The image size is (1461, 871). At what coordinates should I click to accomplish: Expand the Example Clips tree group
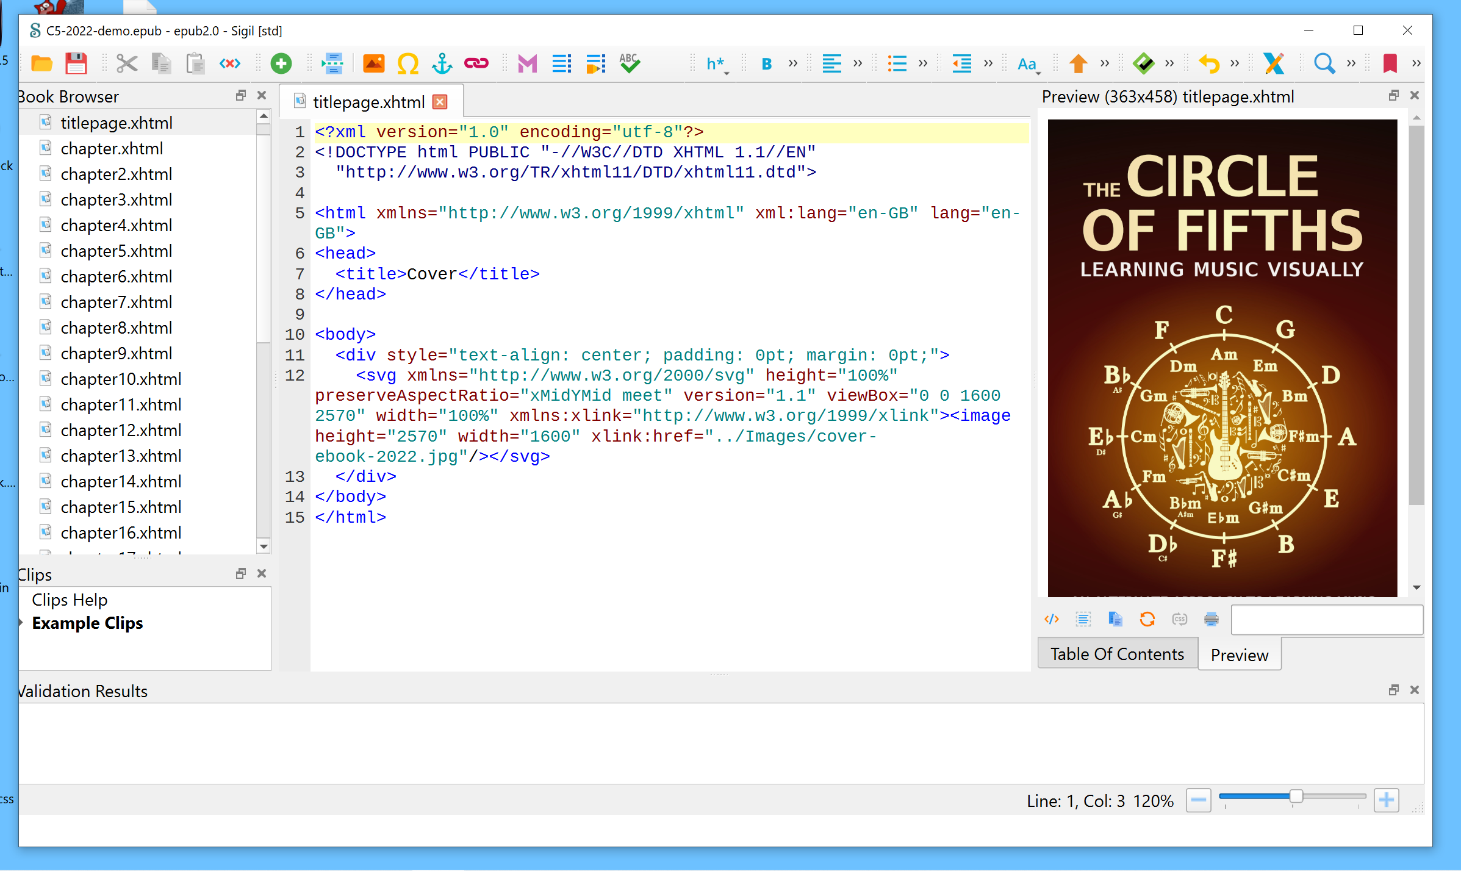21,623
